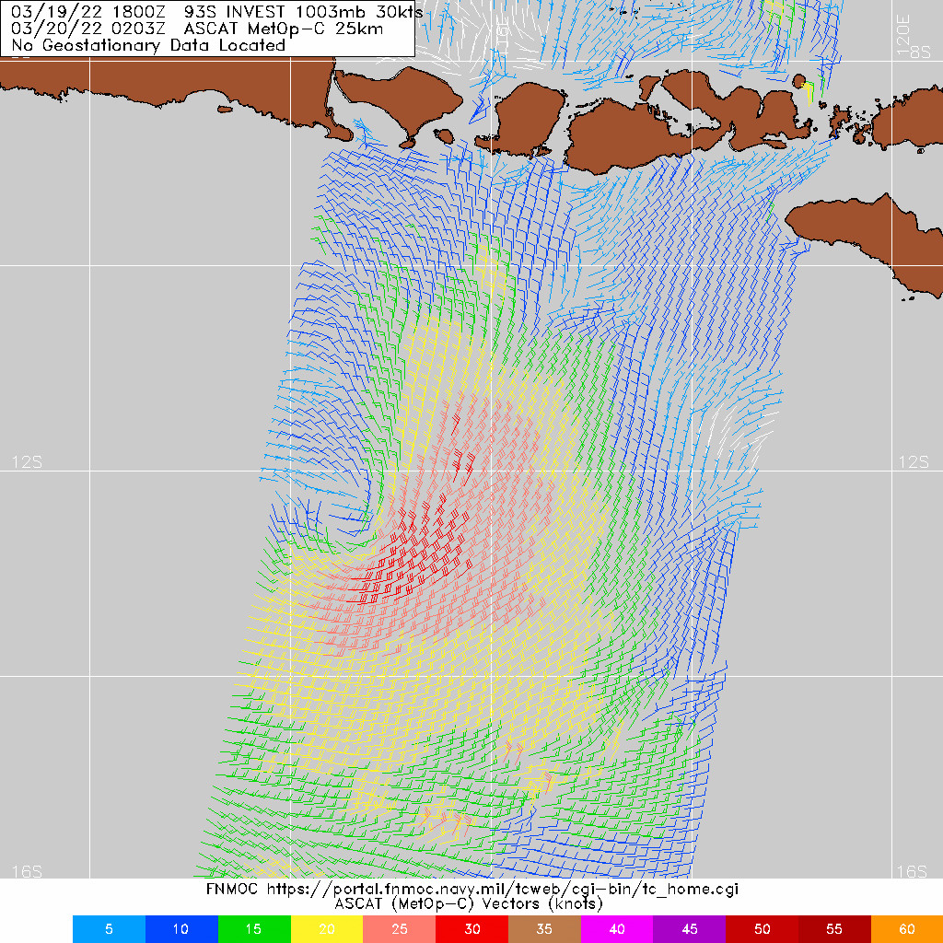The image size is (943, 943).
Task: Pick the 55 knots dark red legend swatch
Action: (835, 929)
